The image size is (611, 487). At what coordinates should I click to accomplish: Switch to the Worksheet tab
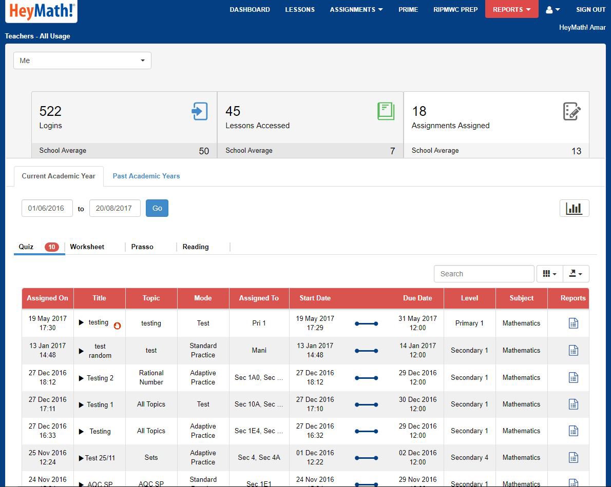[x=87, y=247]
